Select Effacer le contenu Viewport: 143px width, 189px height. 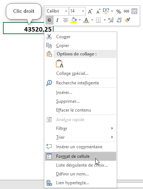point(80,110)
